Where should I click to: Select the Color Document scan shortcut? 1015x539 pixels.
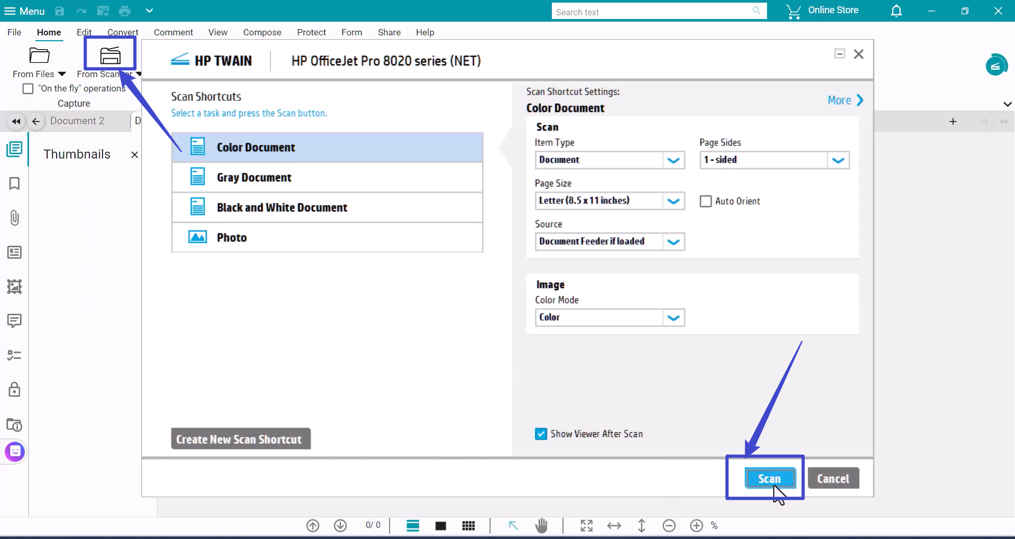327,147
